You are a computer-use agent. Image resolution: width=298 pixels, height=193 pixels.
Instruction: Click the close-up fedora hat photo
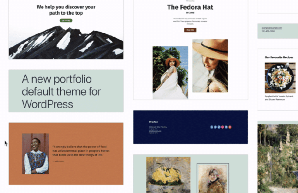[210, 66]
